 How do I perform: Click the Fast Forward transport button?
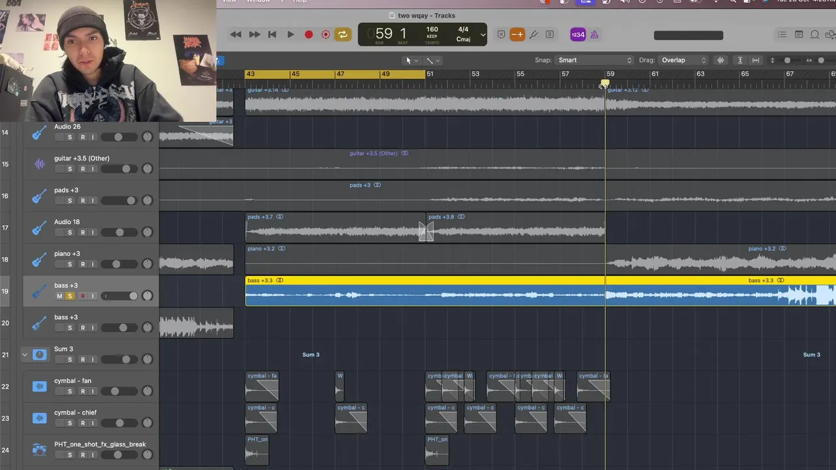pos(254,35)
